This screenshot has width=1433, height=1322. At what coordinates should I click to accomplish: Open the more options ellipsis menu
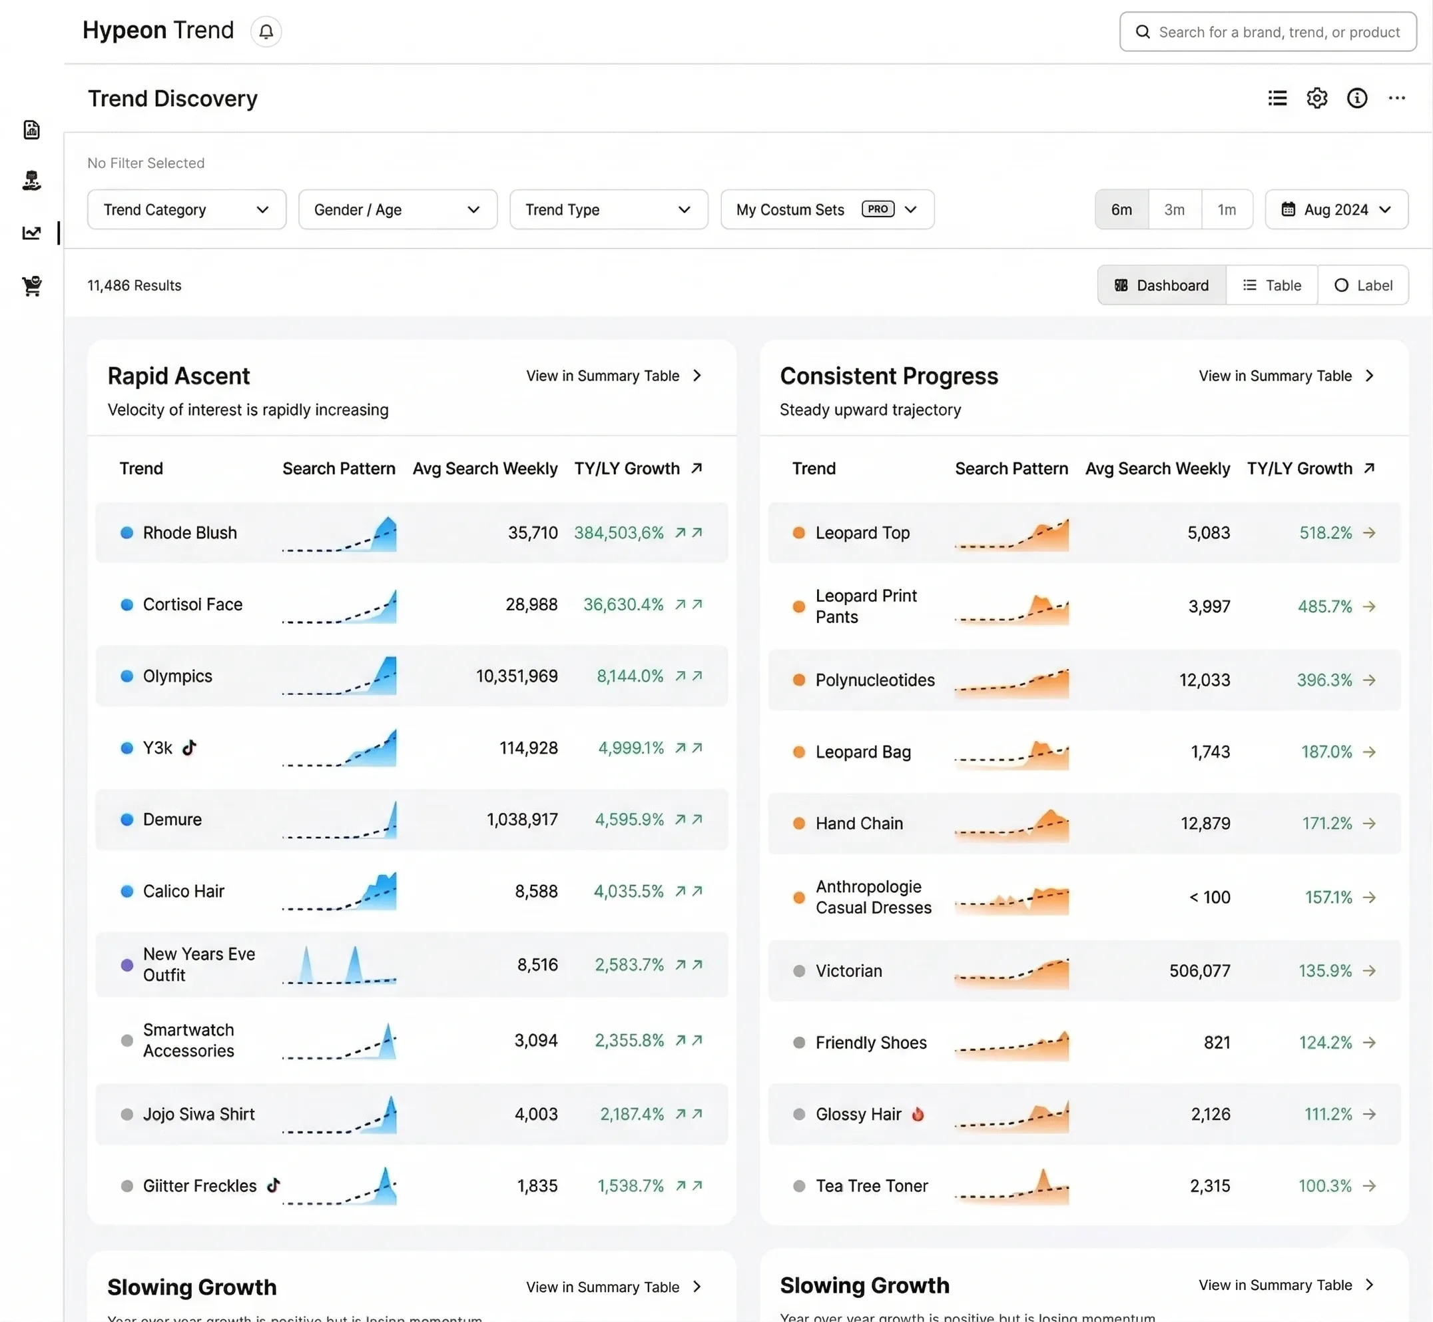[1396, 98]
